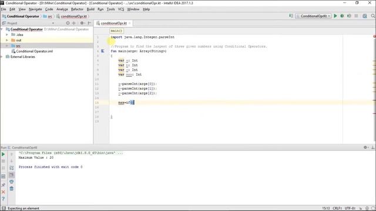Screen dimensions: 376x211
Task: Open the Search Everywhere magnifier icon
Action: tap(373, 16)
